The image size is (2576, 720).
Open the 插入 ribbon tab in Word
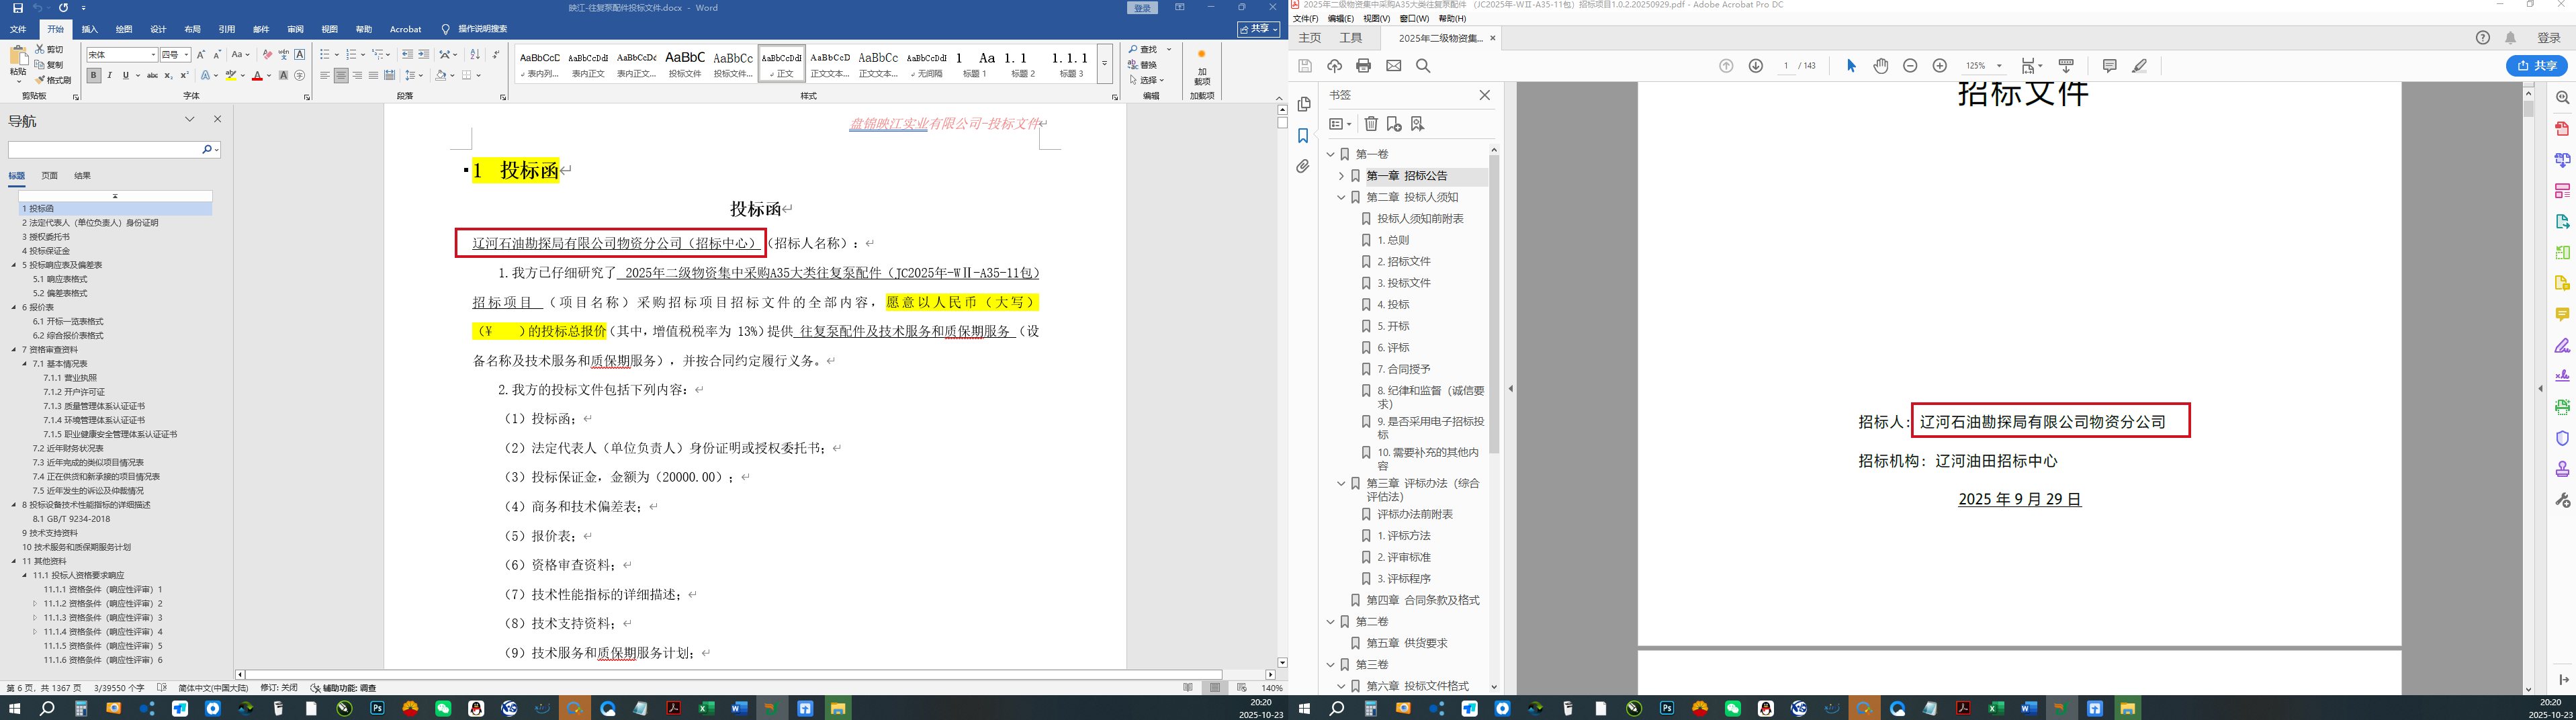click(x=90, y=29)
